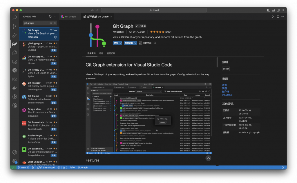Select the Git History extension by Guodong Sun
Screen dimensions: 297x183
tap(39, 86)
